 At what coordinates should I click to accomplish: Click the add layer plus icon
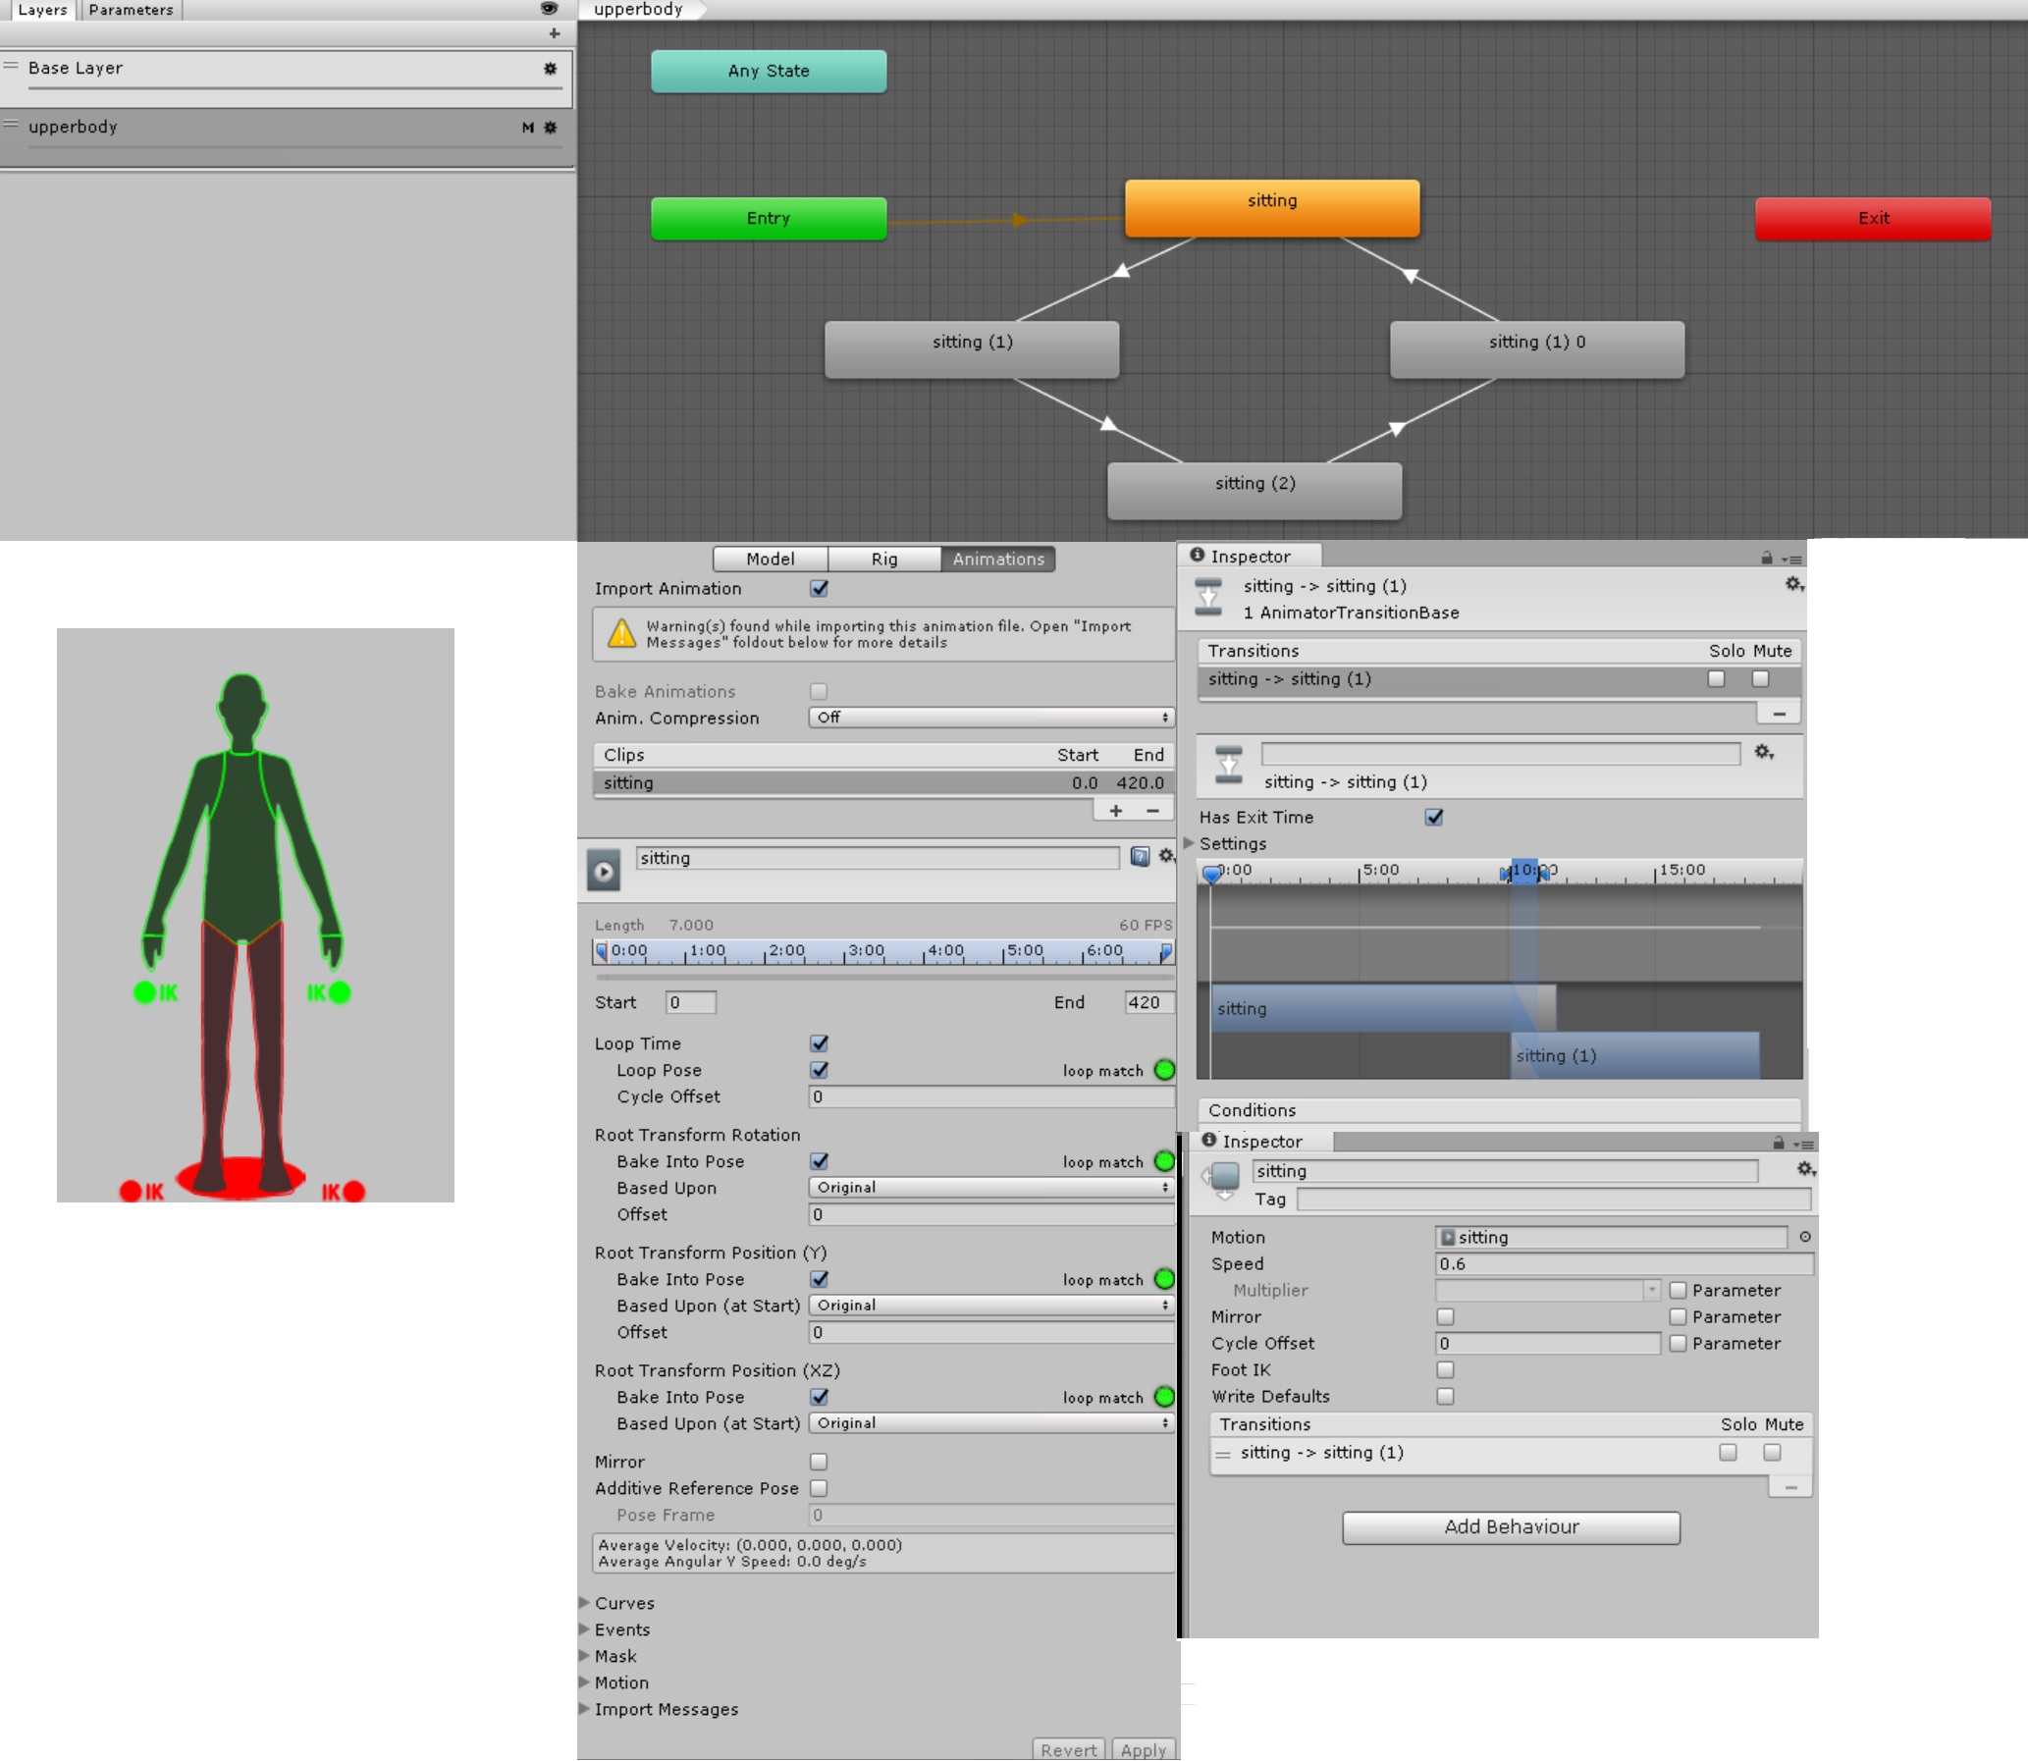tap(555, 32)
